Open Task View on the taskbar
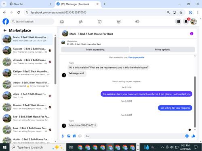Image resolution: width=202 pixels, height=151 pixels. [x=71, y=147]
